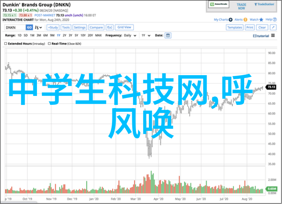Open the hamburger menu icon
Image resolution: width=282 pixels, height=204 pixels.
[x=273, y=35]
